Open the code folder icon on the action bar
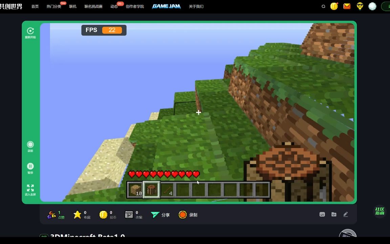Viewport: 390px width, 244px height. [x=334, y=215]
